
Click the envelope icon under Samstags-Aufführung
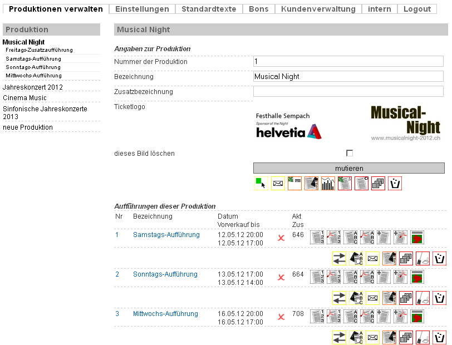point(373,259)
